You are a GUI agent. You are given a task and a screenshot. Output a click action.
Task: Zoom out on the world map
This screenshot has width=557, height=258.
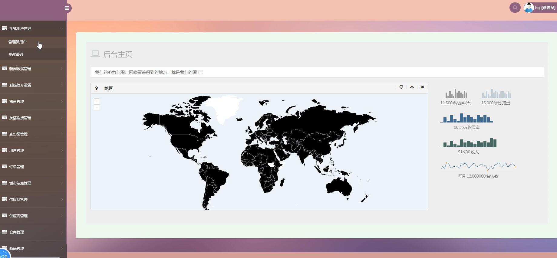point(97,107)
